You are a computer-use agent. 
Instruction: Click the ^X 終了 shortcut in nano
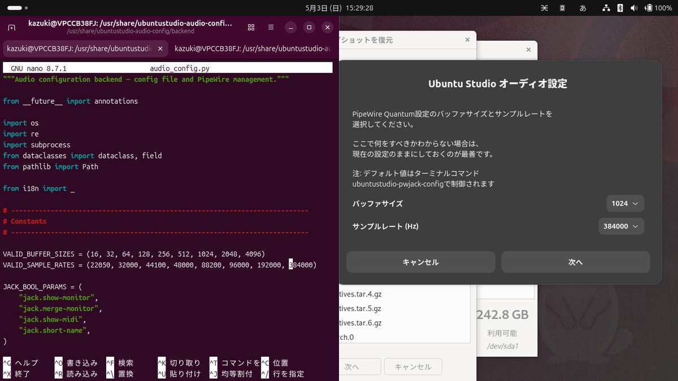[17, 374]
